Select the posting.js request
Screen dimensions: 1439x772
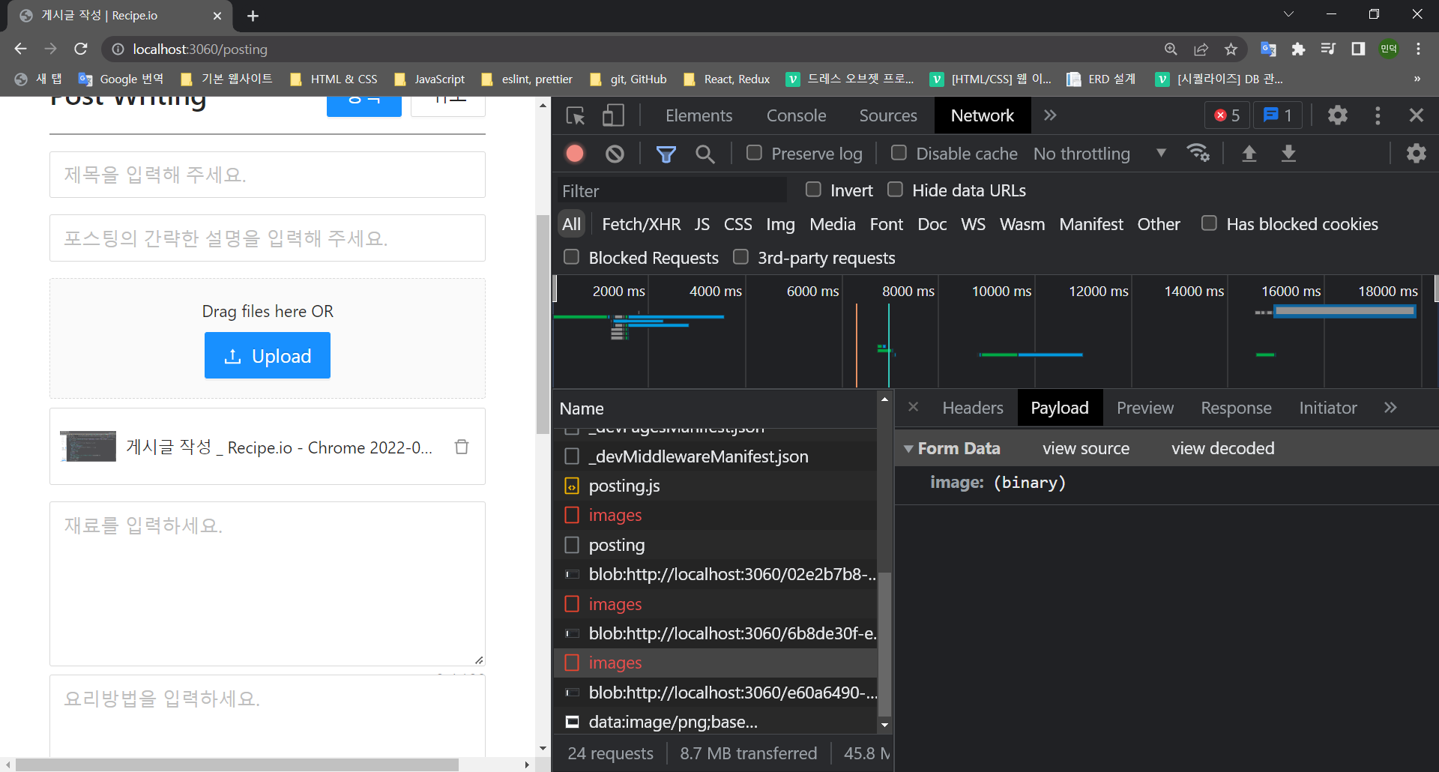(716, 486)
